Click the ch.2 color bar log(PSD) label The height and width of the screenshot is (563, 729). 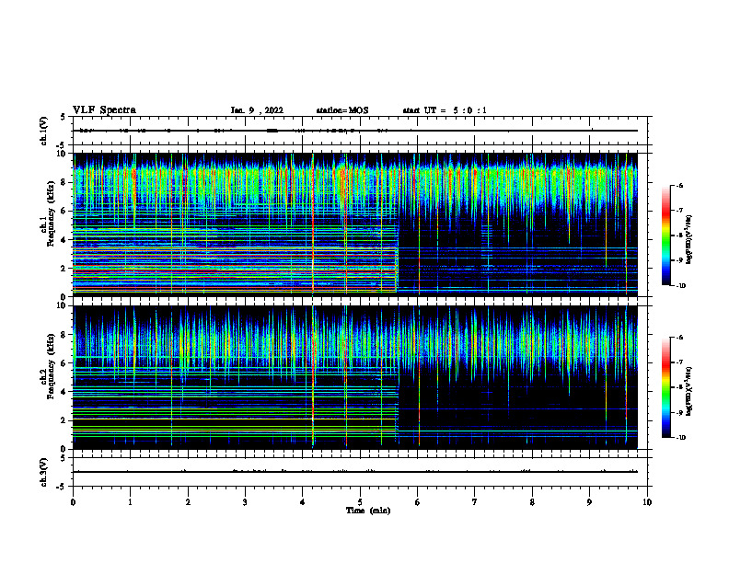tap(689, 391)
